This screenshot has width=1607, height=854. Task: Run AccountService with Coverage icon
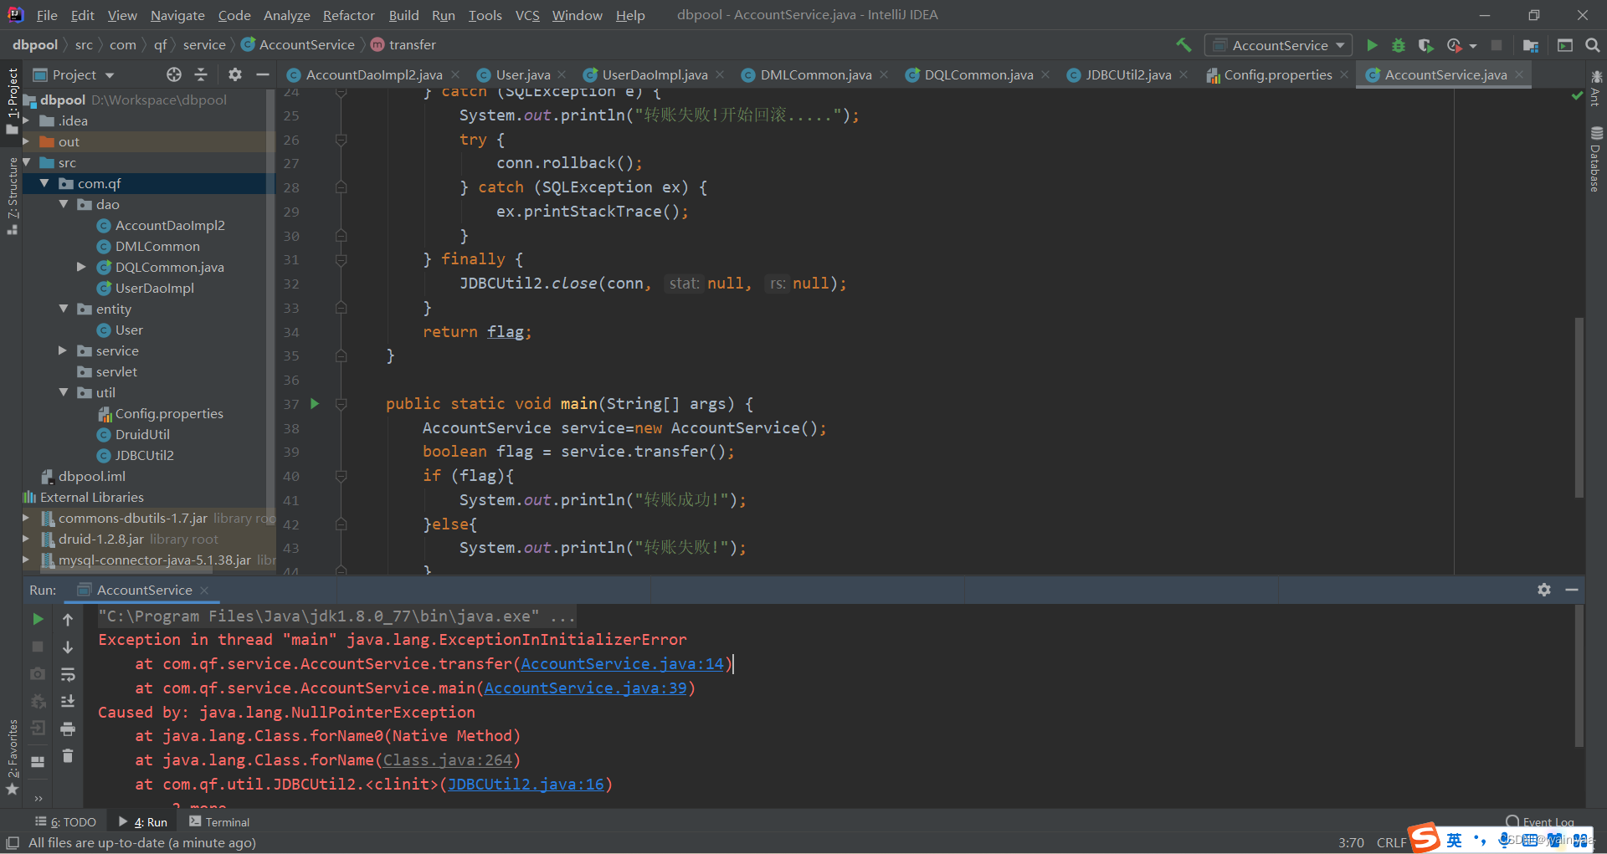click(x=1426, y=45)
